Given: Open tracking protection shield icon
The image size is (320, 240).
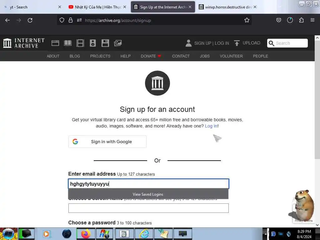Looking at the screenshot, I should click(62, 20).
